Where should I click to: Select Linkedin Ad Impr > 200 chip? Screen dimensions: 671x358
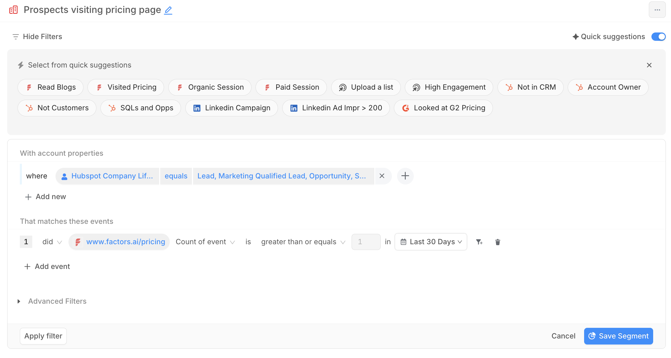point(336,108)
